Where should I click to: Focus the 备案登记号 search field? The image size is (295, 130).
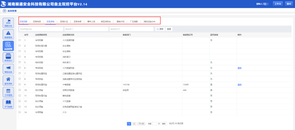(x=131, y=29)
